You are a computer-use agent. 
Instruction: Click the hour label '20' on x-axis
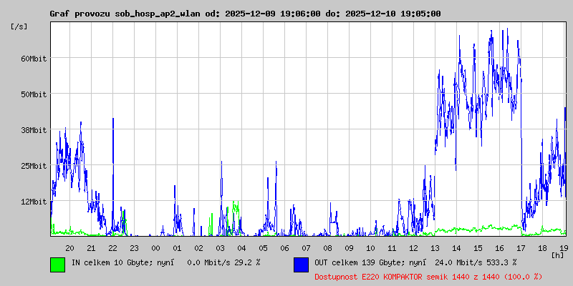point(69,248)
